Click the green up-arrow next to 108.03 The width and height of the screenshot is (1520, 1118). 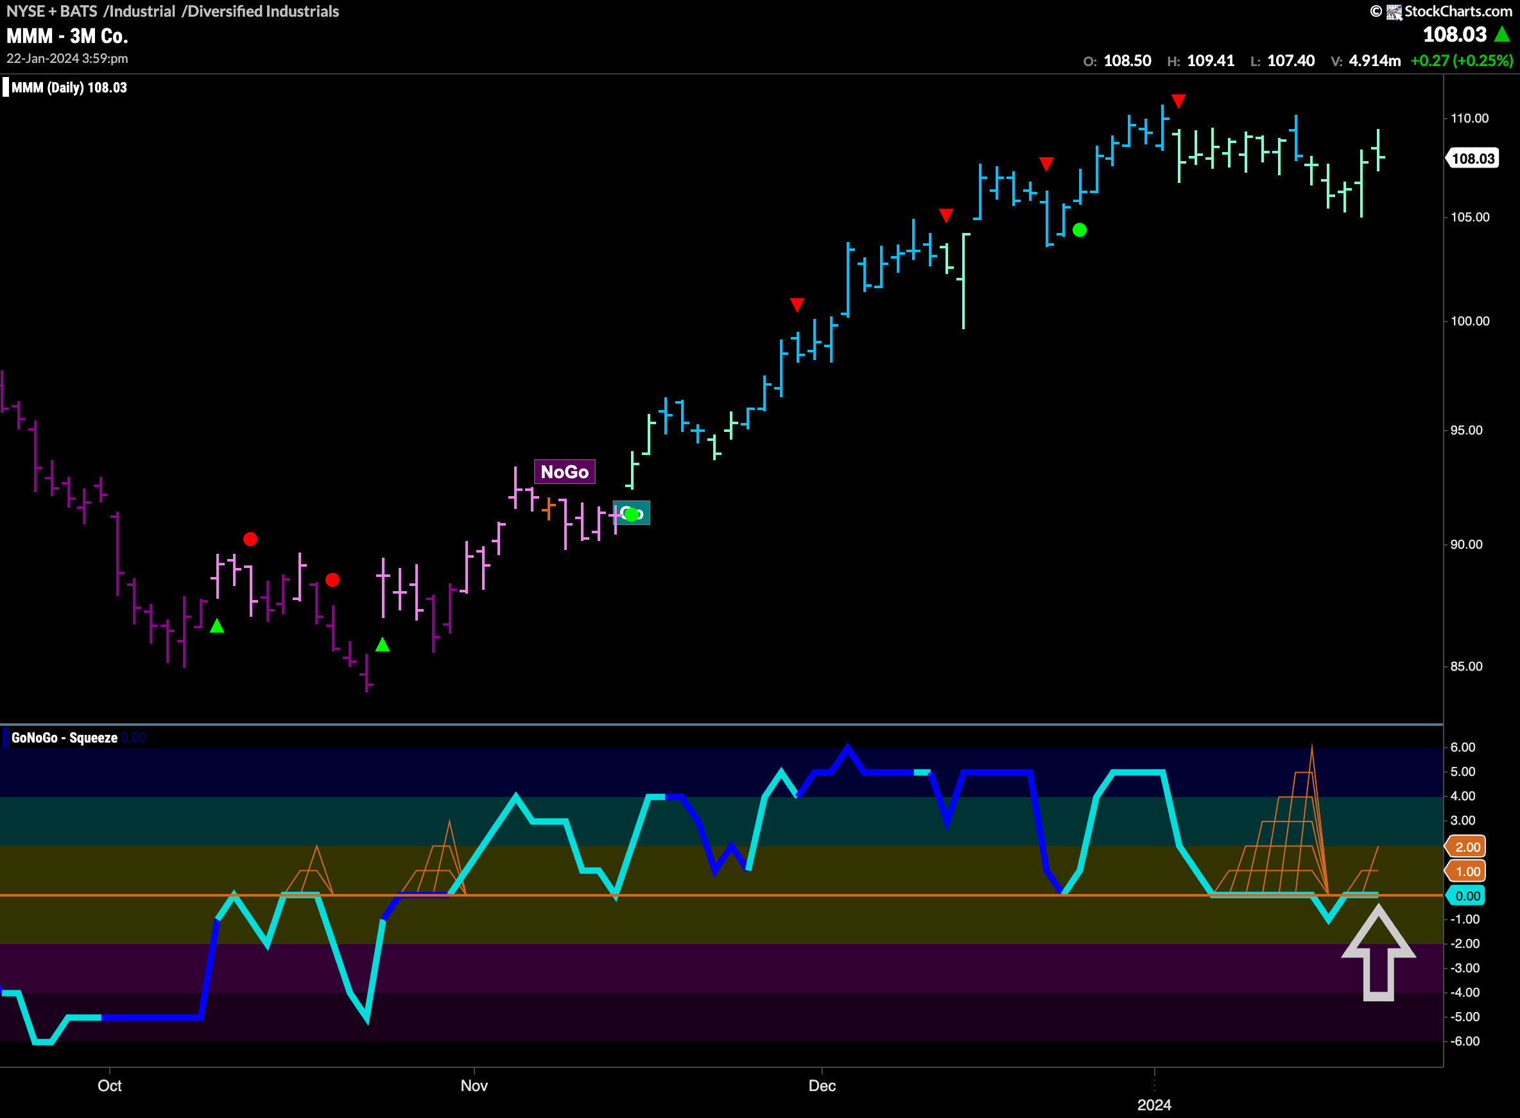(x=1502, y=34)
